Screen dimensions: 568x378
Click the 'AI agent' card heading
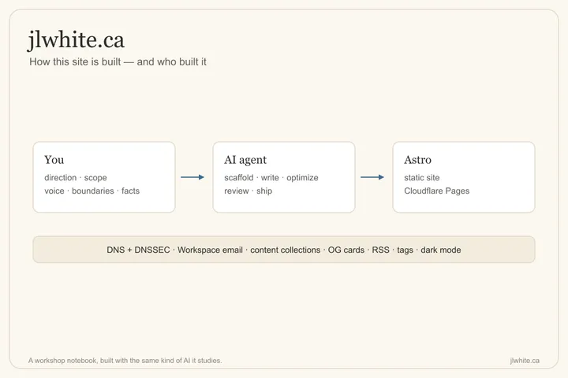[x=245, y=160]
